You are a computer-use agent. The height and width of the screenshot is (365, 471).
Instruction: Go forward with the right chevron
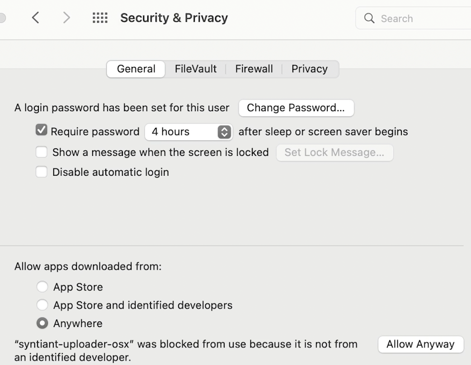pyautogui.click(x=66, y=18)
